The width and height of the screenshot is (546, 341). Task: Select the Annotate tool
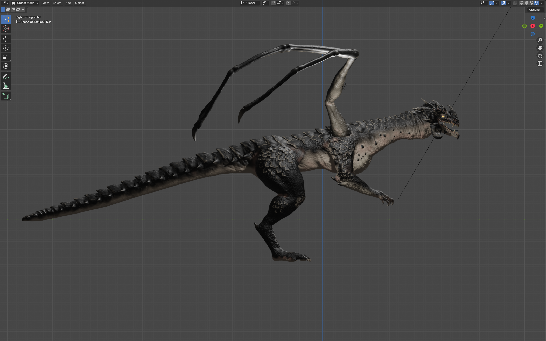click(6, 76)
